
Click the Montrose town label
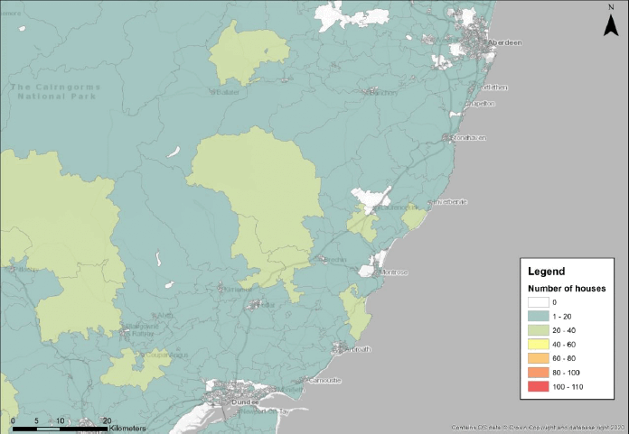point(393,272)
